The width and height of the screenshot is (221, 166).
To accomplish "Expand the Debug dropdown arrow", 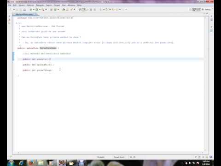I will click(x=34, y=10).
